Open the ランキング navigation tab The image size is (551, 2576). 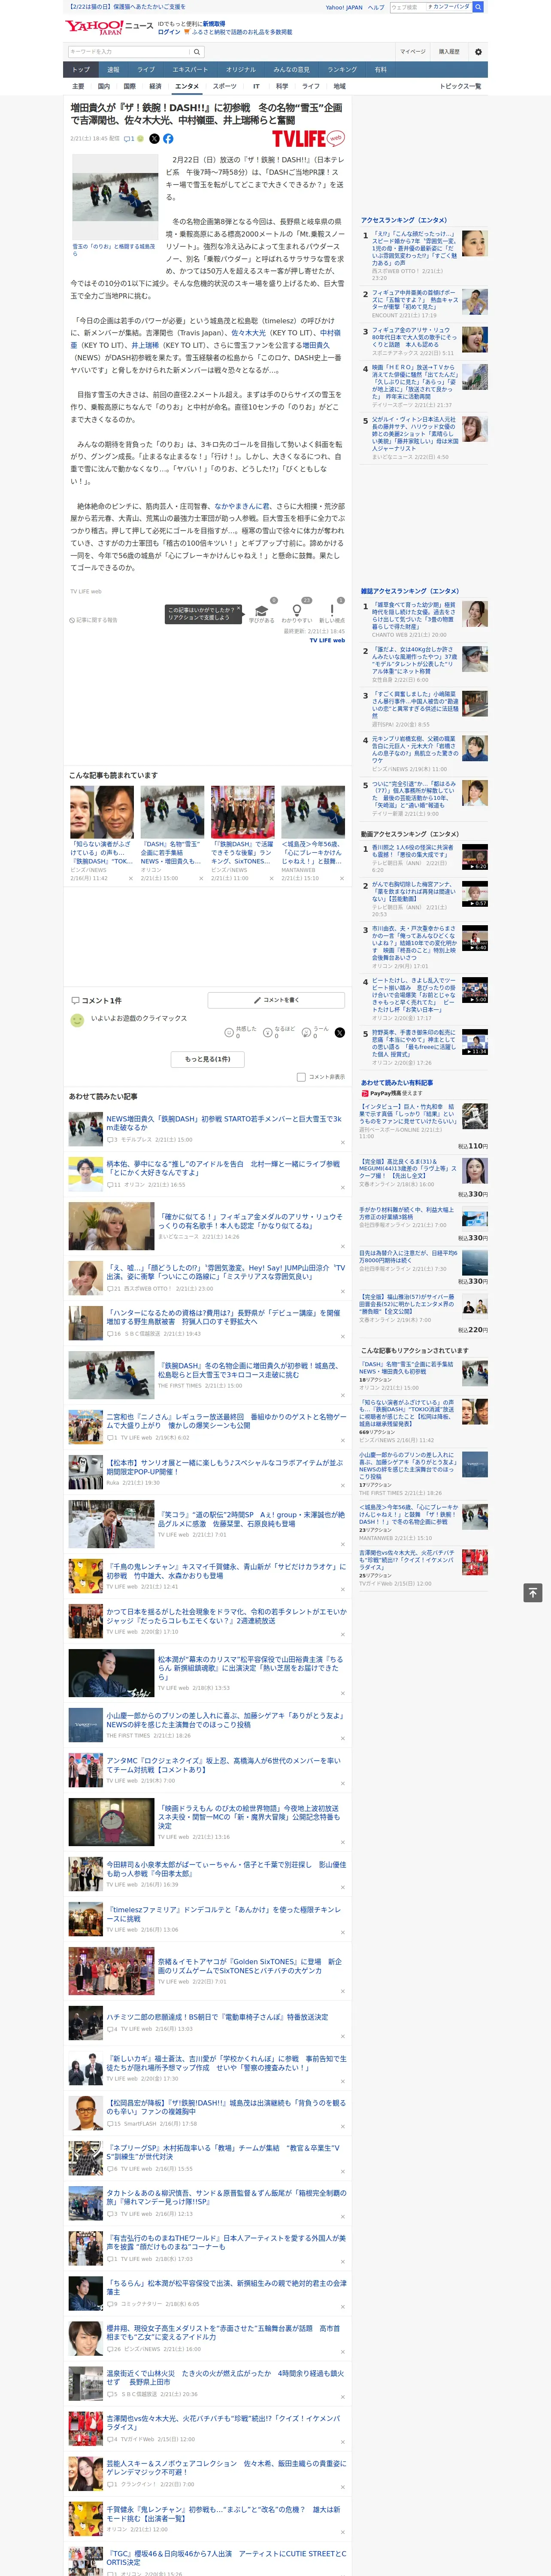(x=342, y=69)
